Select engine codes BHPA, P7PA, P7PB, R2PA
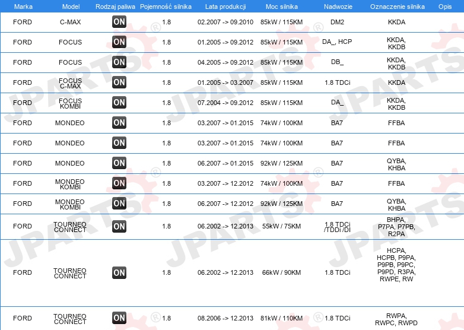This screenshot has width=464, height=330. point(396,227)
